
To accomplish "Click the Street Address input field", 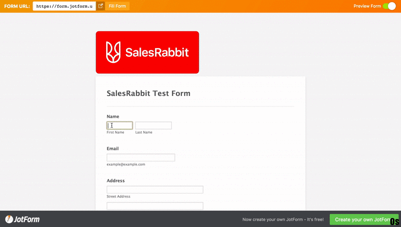I will (155, 189).
